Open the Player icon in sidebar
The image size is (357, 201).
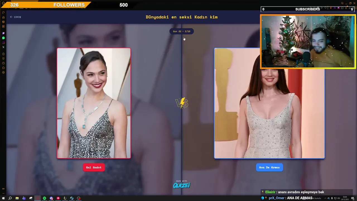click(3, 54)
